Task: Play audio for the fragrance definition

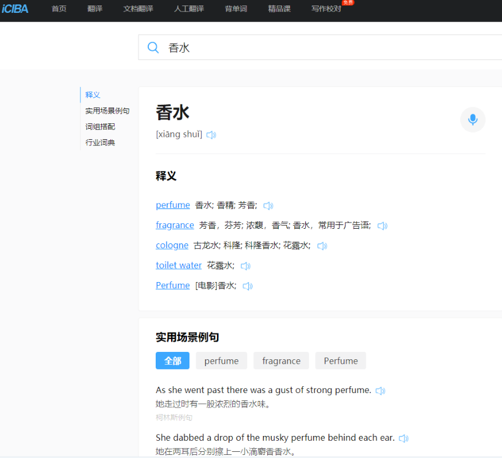Action: click(382, 226)
